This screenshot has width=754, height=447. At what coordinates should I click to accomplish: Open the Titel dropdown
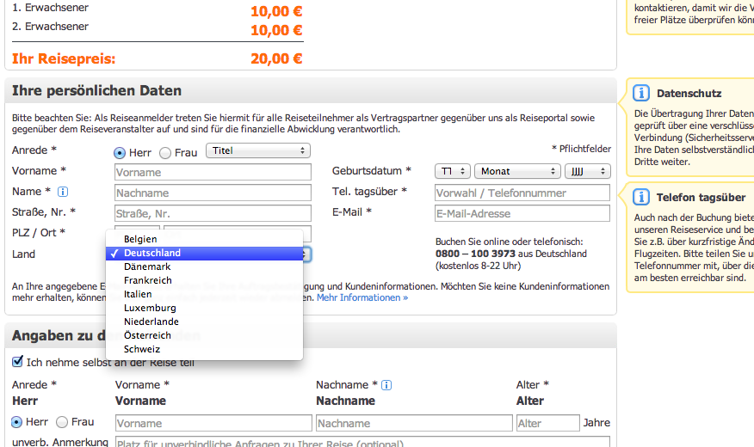[x=258, y=150]
